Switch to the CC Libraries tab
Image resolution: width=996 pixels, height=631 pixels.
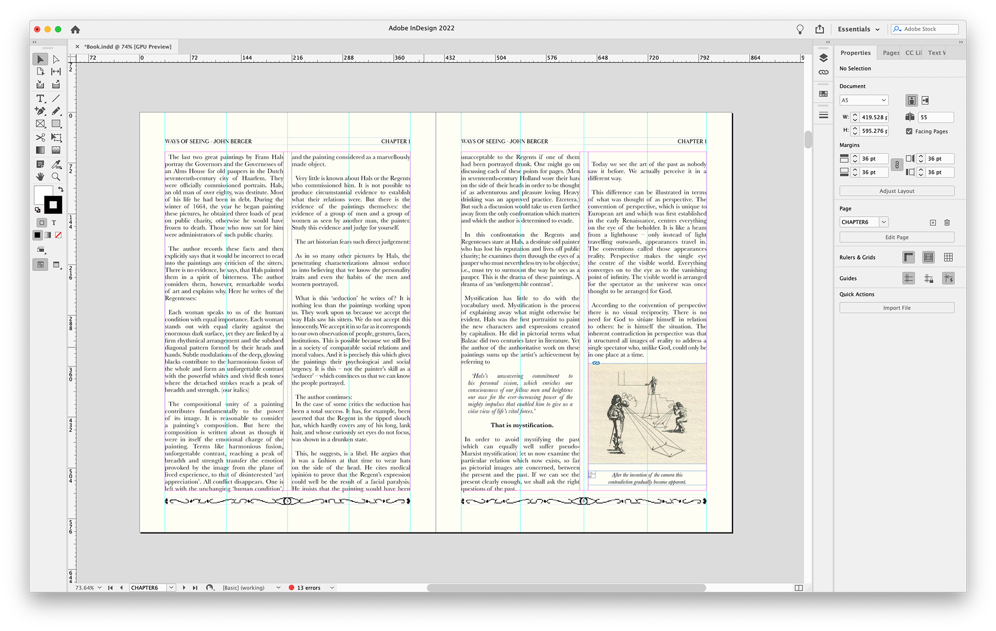913,52
